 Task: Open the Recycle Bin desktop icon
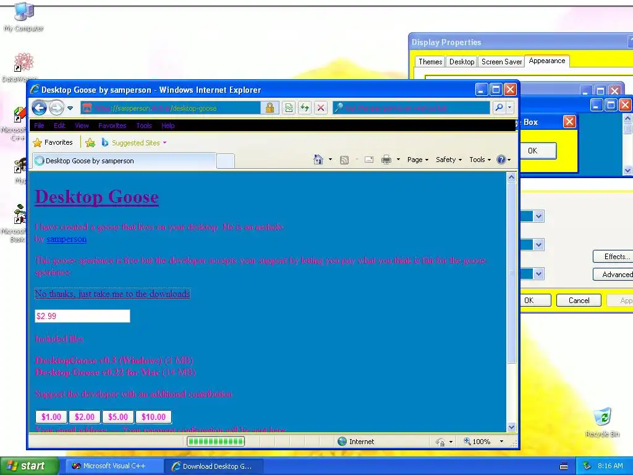coord(602,422)
